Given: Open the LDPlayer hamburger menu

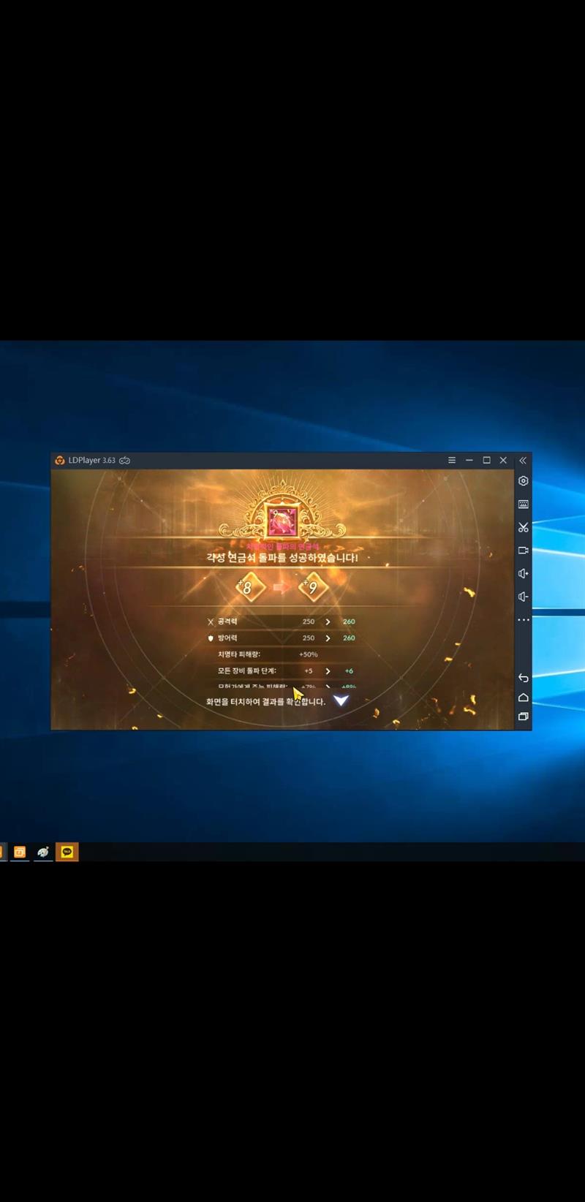Looking at the screenshot, I should [x=451, y=461].
